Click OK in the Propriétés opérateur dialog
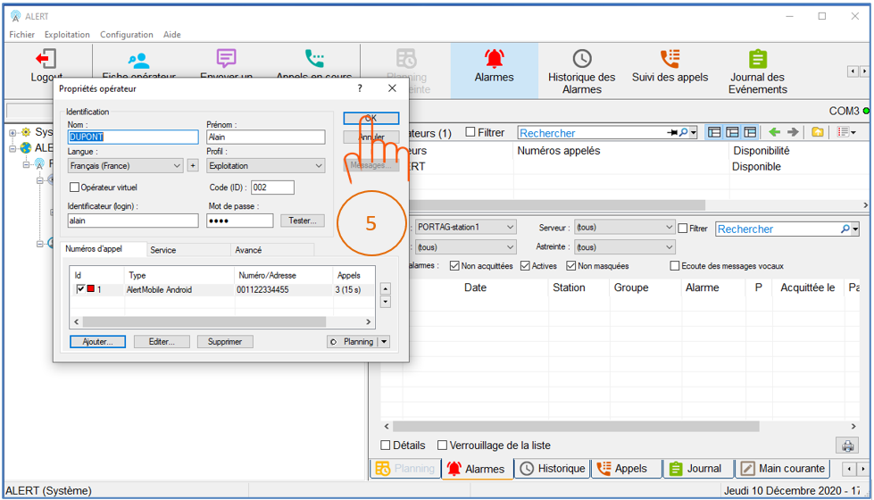The height and width of the screenshot is (500, 874). tap(370, 118)
